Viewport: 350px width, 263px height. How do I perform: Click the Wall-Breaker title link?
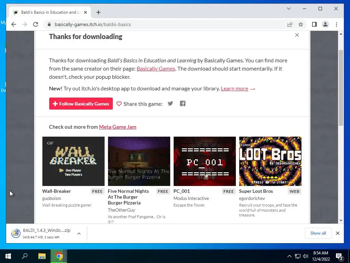56,191
